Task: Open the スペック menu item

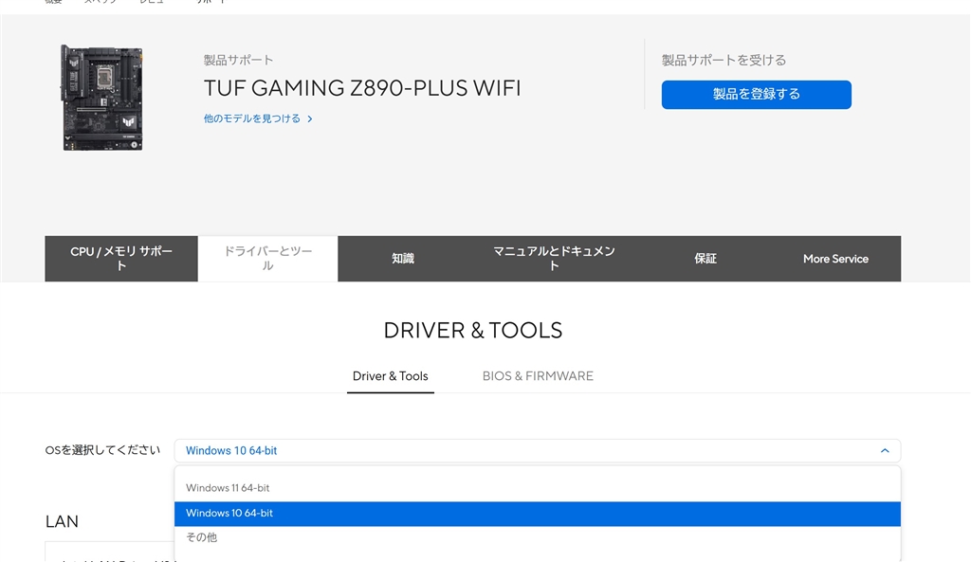Action: (x=98, y=3)
